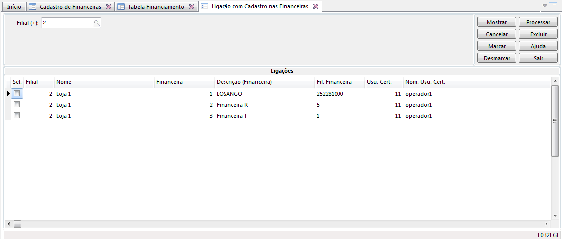Open the tab list dropdown arrow
Screen dimensions: 562x239
pos(545,6)
